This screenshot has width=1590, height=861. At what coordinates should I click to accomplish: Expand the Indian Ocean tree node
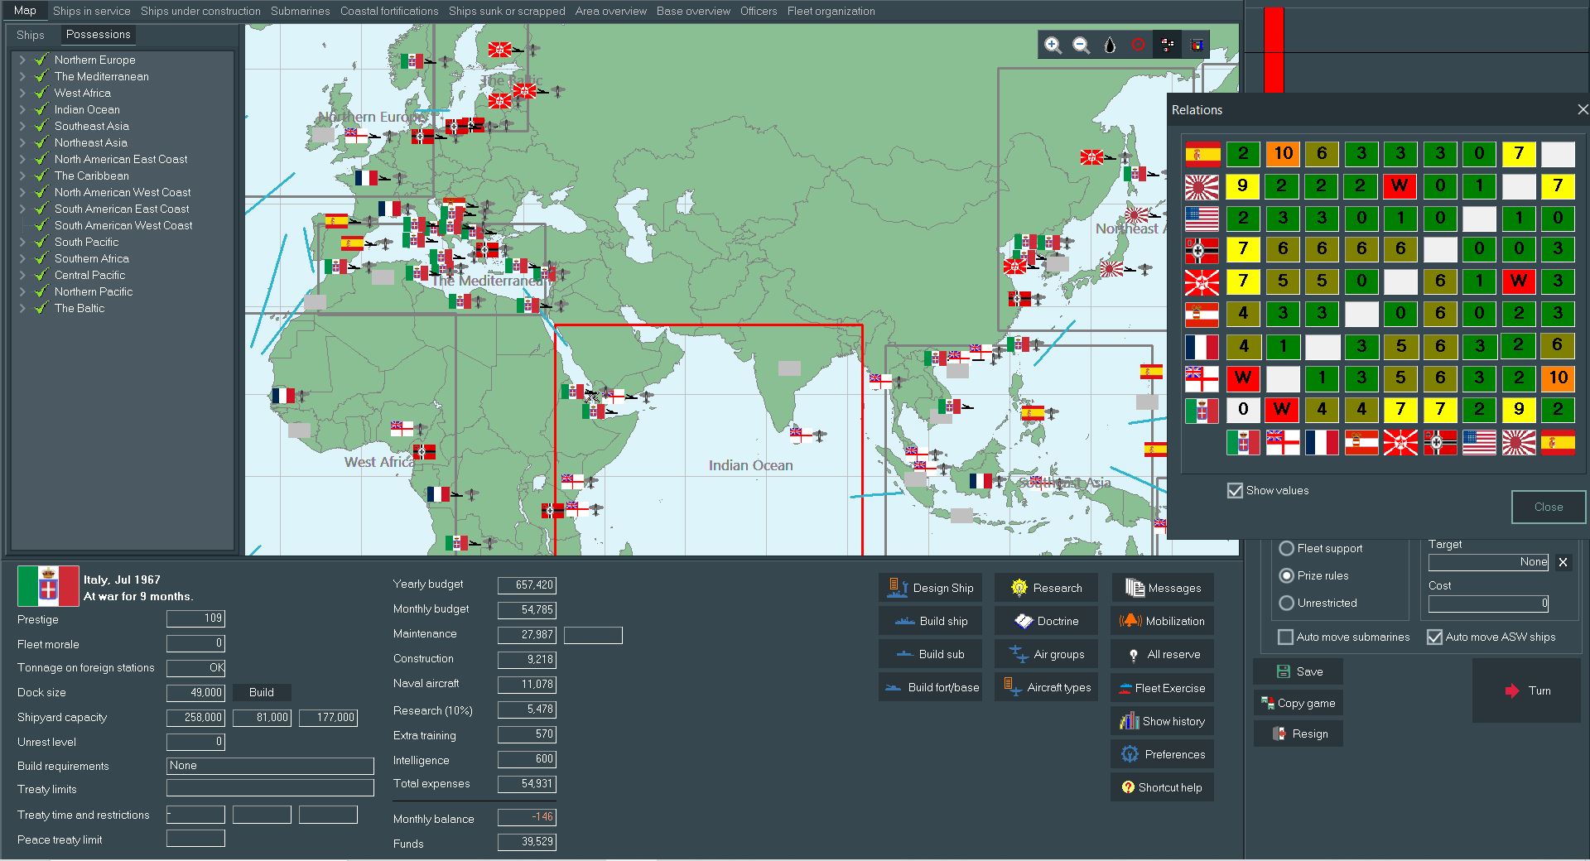[22, 109]
